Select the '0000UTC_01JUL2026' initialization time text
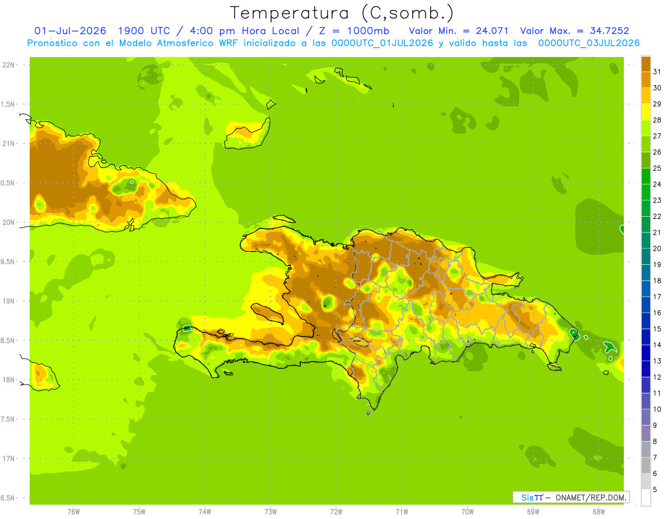The height and width of the screenshot is (519, 672). tap(382, 43)
